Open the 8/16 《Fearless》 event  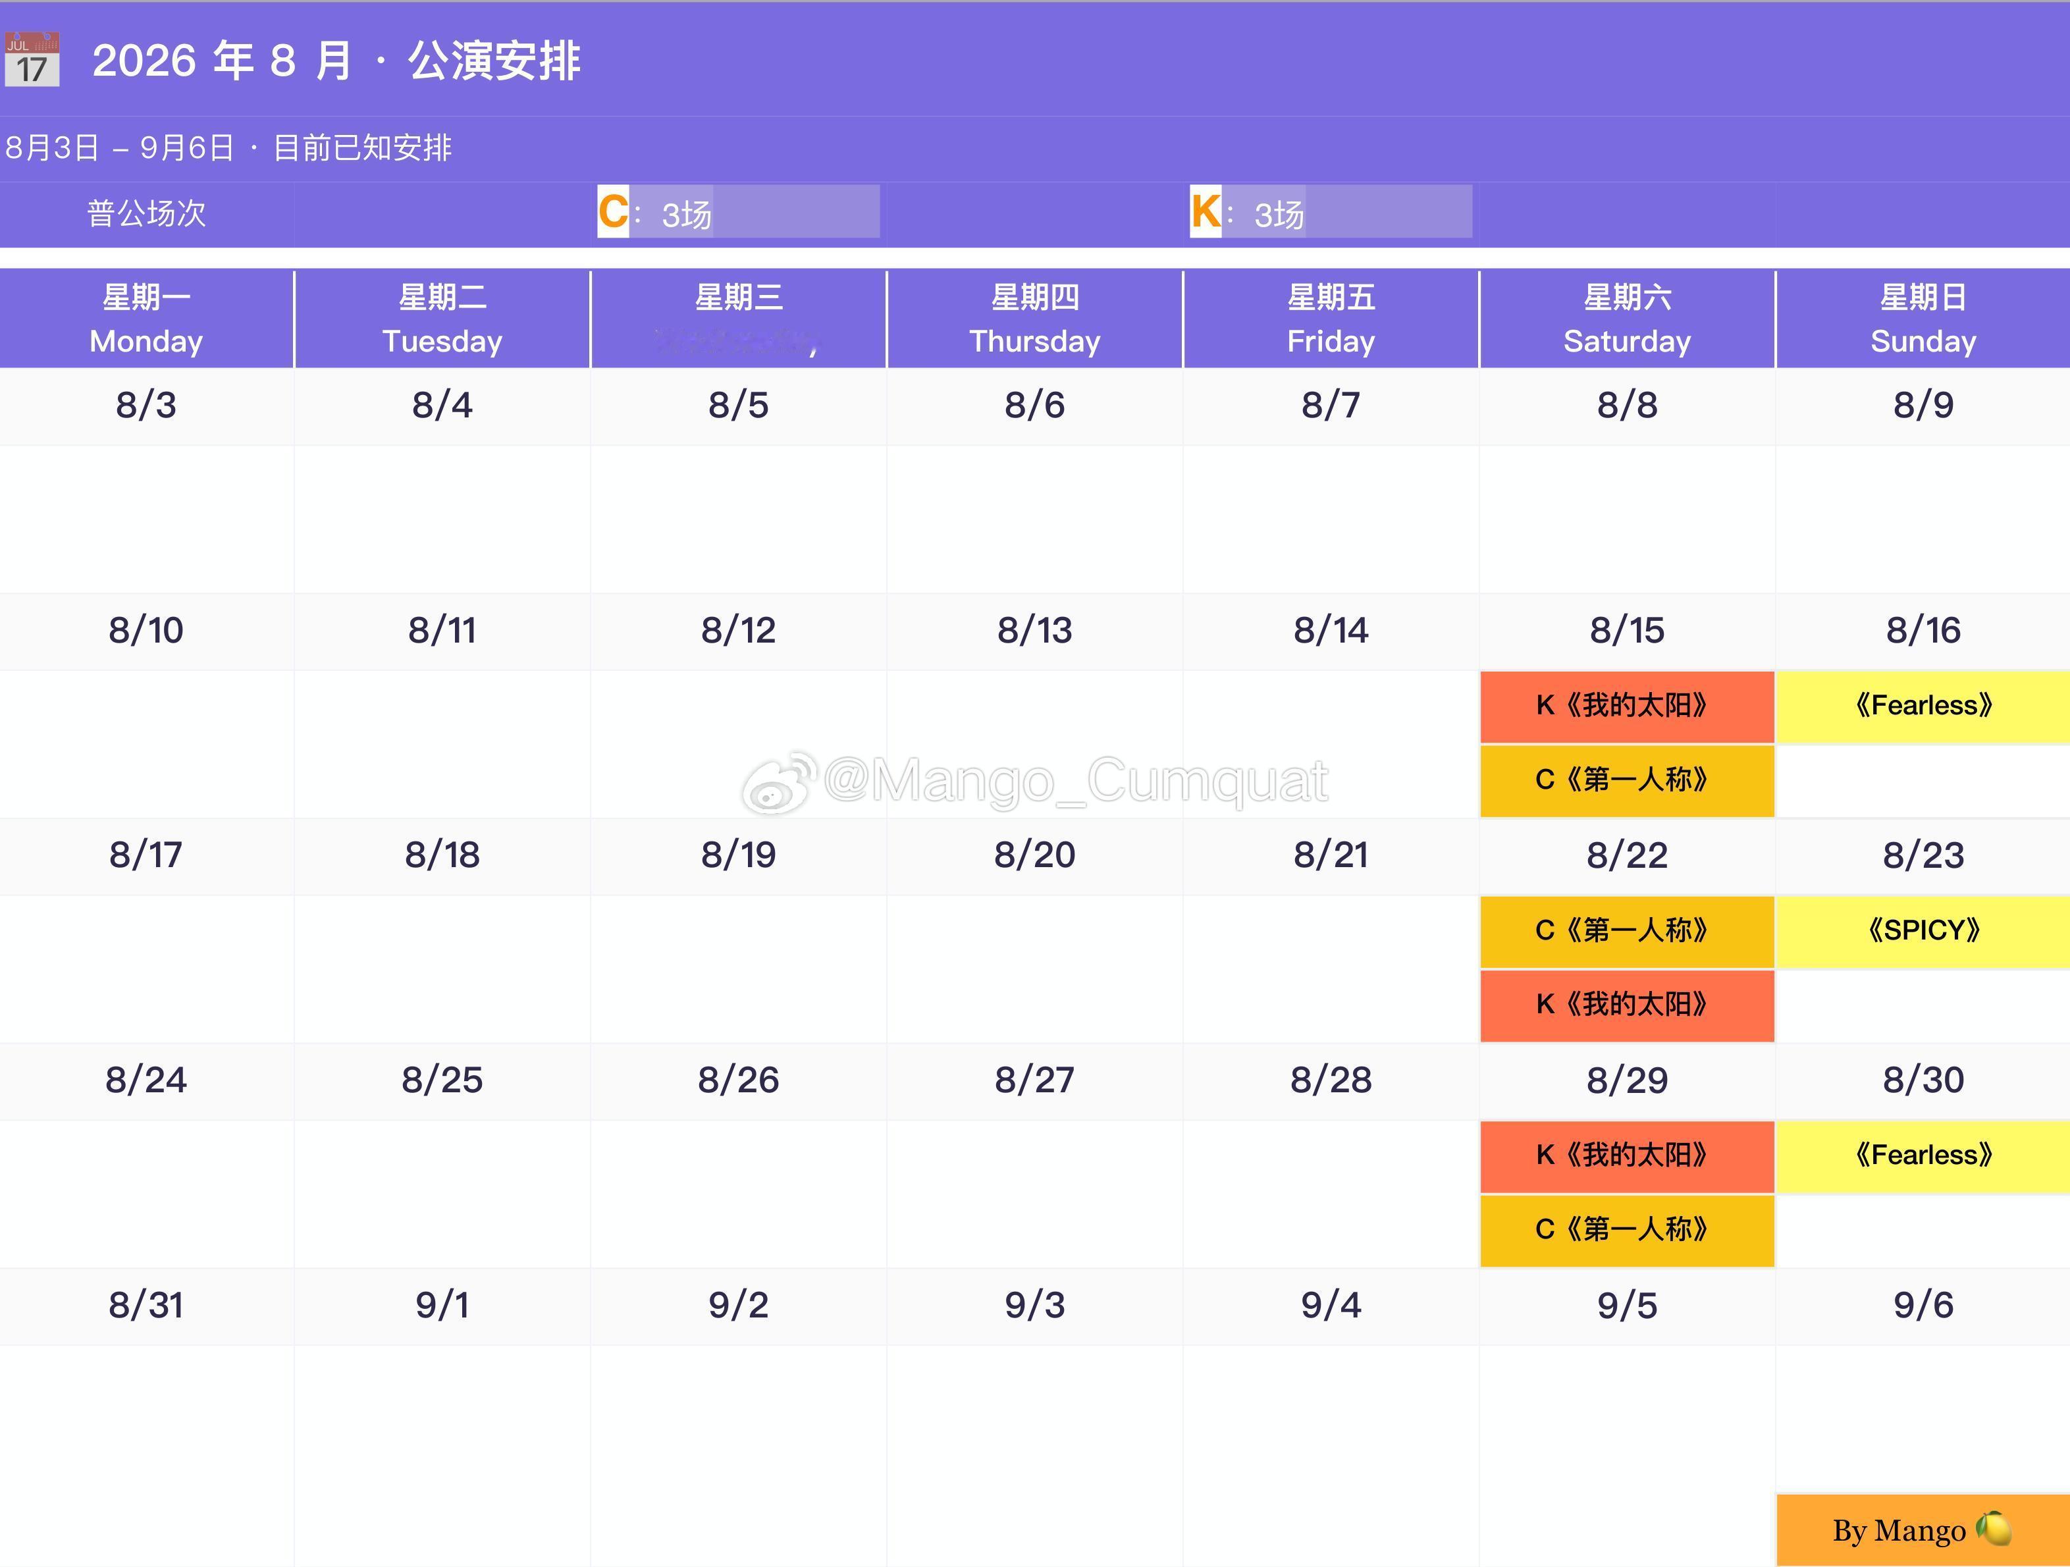coord(1923,706)
